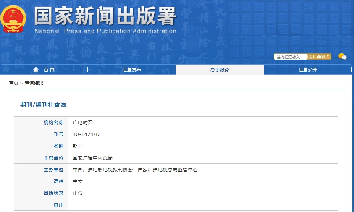Click the 正常 publication status value
The width and height of the screenshot is (354, 212).
pos(78,193)
